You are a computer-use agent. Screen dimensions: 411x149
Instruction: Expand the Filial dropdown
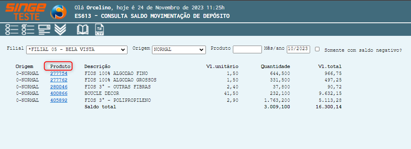point(77,50)
